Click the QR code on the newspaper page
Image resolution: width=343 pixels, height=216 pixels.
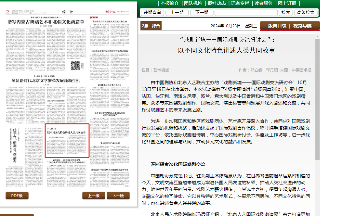pos(75,66)
